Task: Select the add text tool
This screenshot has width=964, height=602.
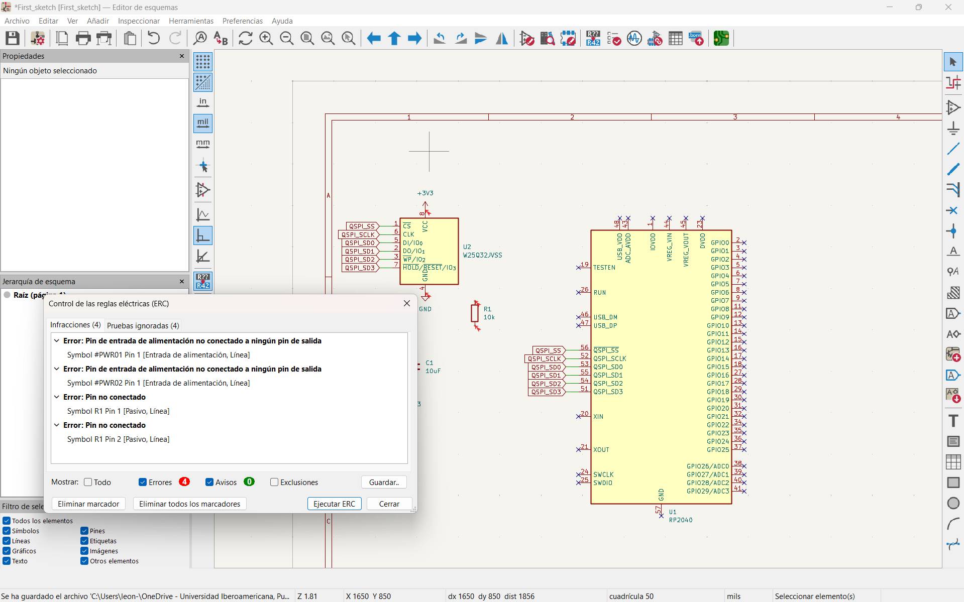Action: coord(953,421)
